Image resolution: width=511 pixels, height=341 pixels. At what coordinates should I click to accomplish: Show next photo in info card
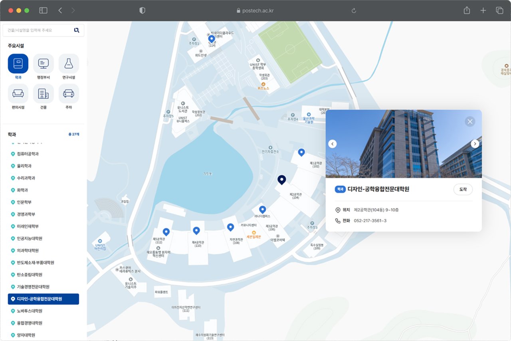pos(475,144)
